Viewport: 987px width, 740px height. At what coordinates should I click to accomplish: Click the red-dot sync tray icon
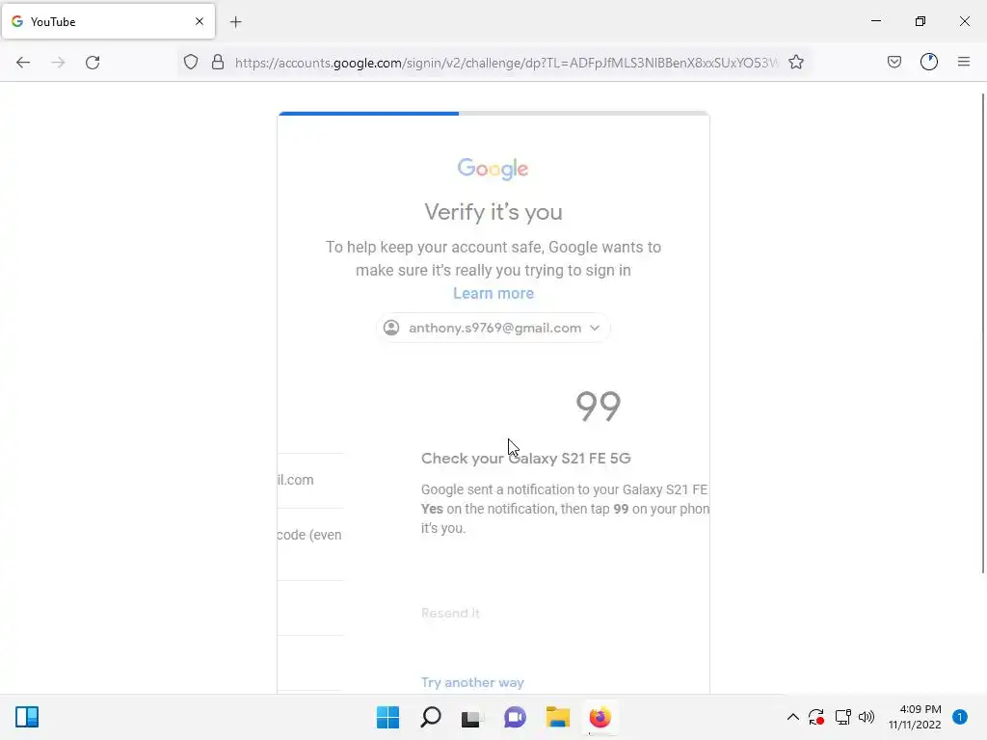[816, 717]
